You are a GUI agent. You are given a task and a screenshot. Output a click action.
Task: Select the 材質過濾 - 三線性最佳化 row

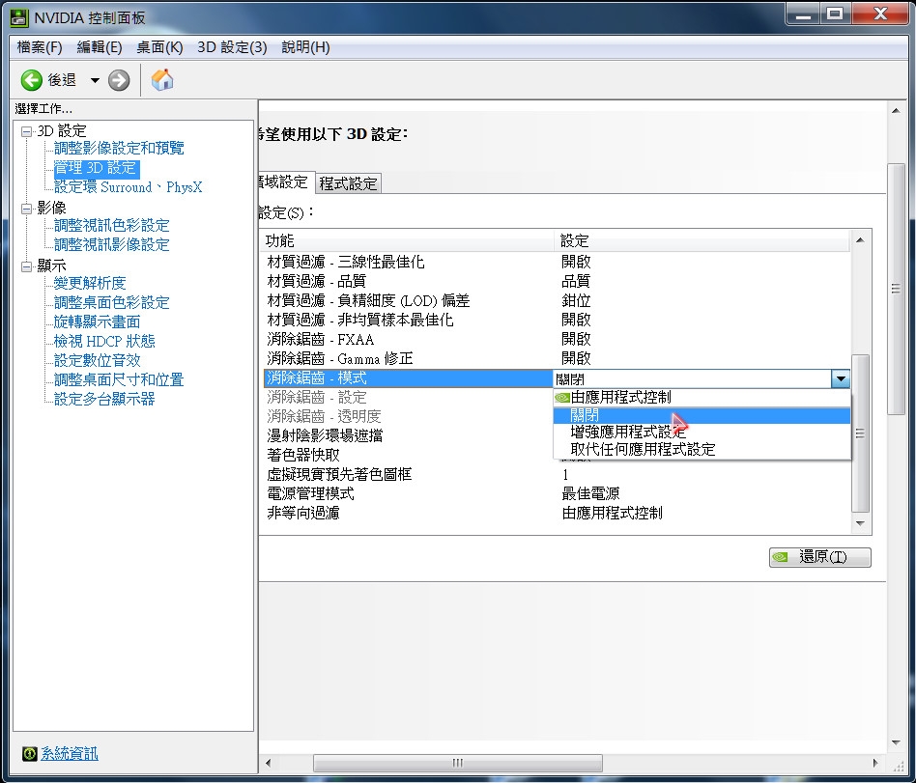(x=557, y=263)
